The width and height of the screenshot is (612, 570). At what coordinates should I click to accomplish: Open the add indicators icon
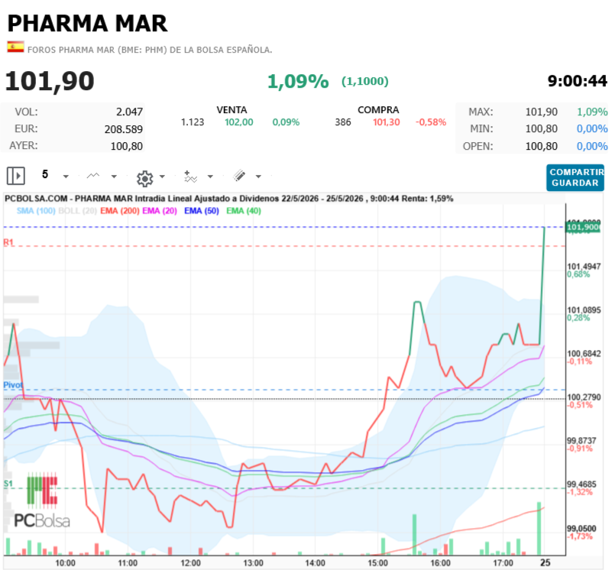[190, 177]
